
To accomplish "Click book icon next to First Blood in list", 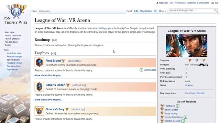I will tap(177, 106).
